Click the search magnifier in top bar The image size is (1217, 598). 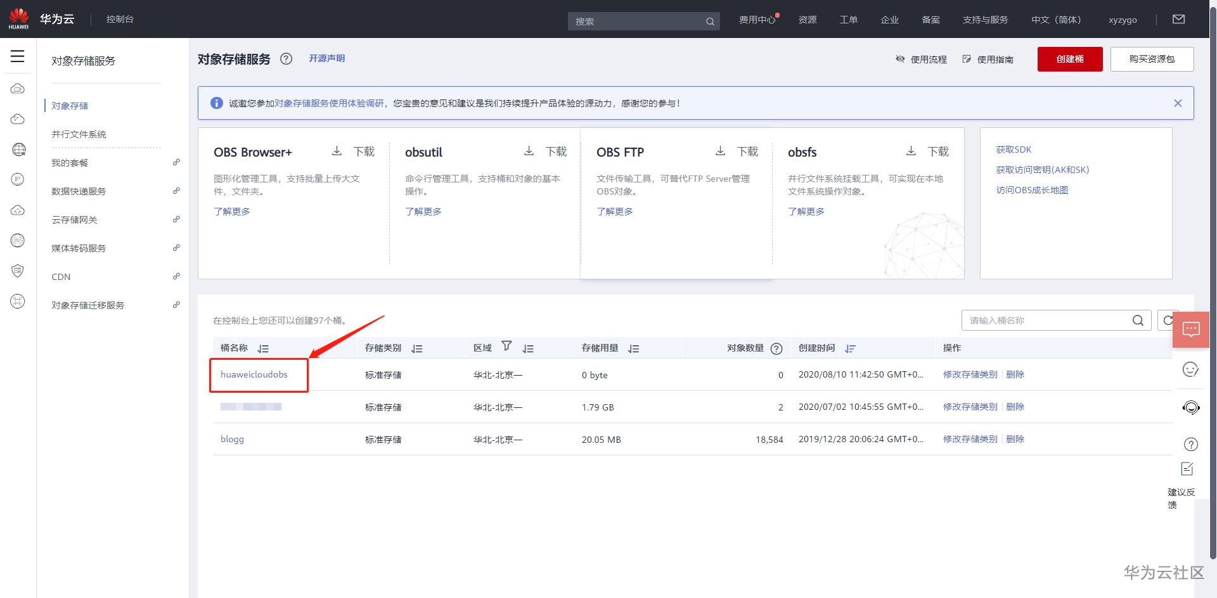point(710,22)
